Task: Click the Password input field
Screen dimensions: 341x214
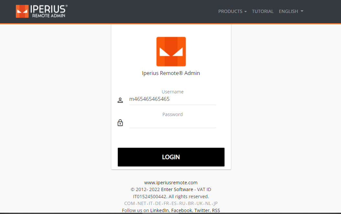Action: 173,123
